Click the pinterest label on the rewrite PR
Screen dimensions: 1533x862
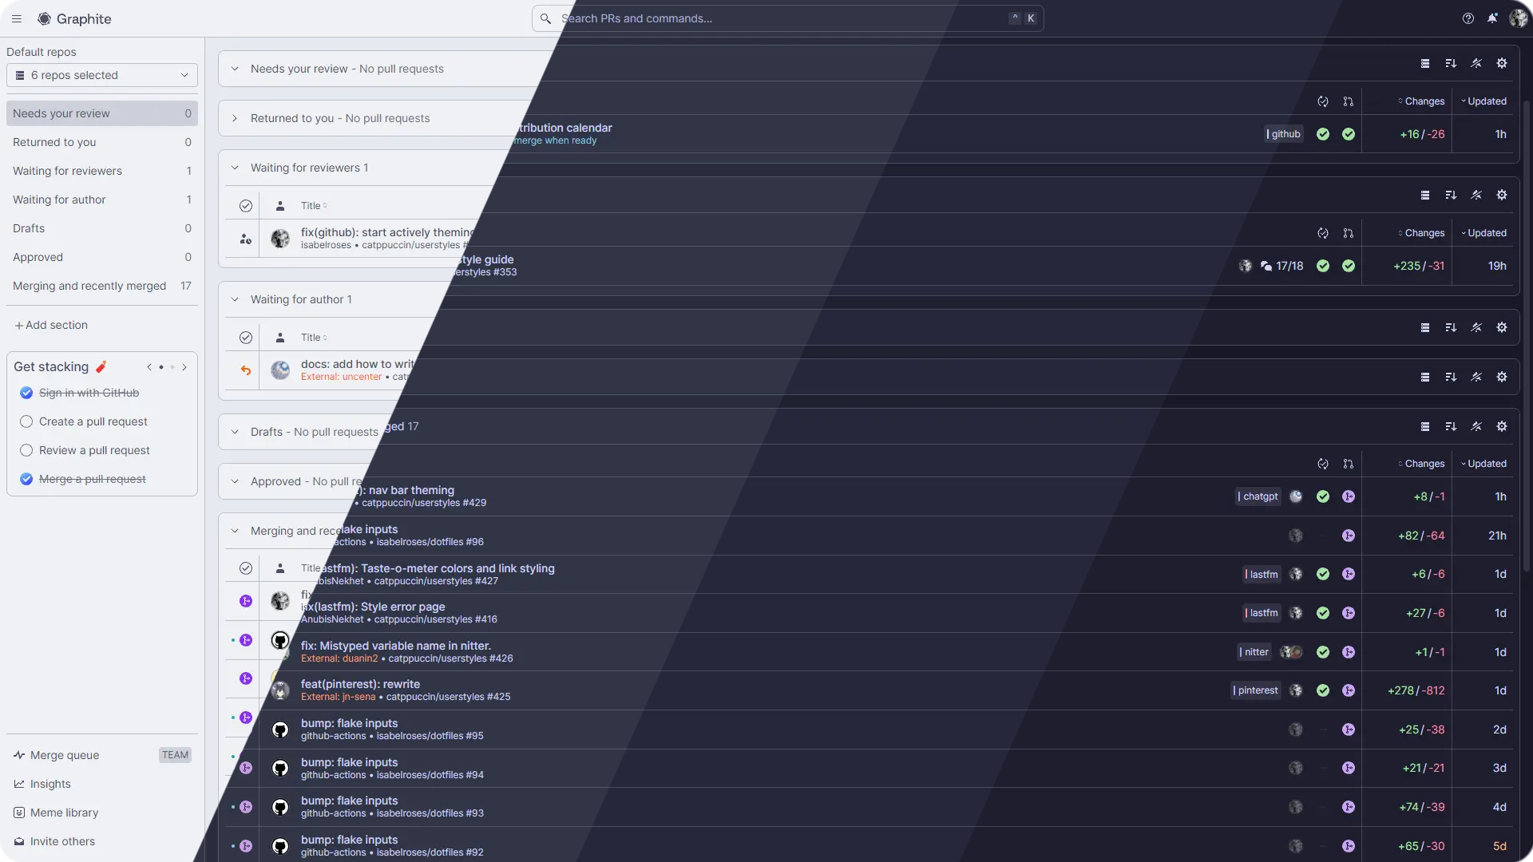[1256, 690]
